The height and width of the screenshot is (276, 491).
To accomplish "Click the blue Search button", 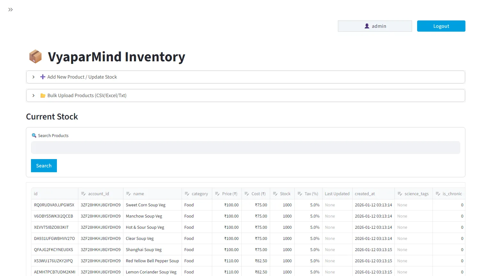I will click(x=44, y=165).
